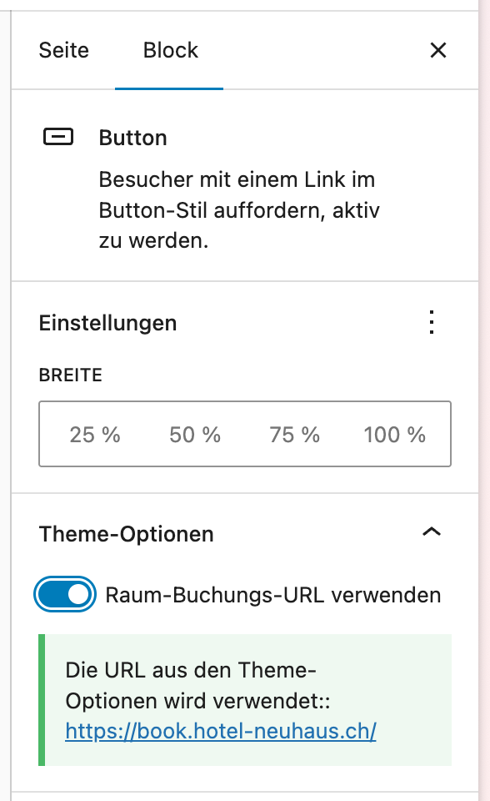490x801 pixels.
Task: Click the Theme-Optionen heading
Action: click(123, 534)
